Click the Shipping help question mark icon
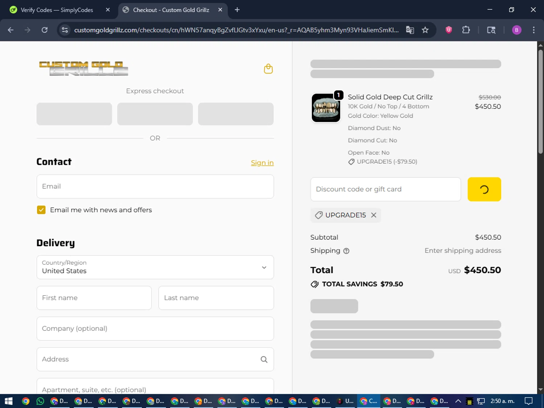This screenshot has width=544, height=408. coord(346,251)
